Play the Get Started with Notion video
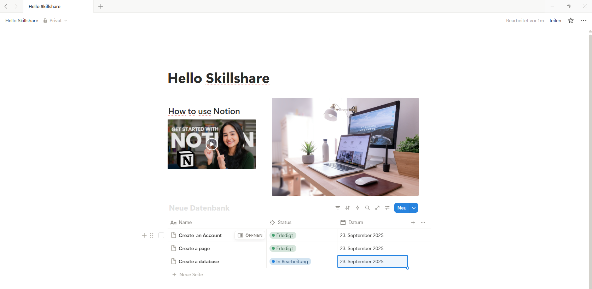The height and width of the screenshot is (289, 592). [211, 144]
